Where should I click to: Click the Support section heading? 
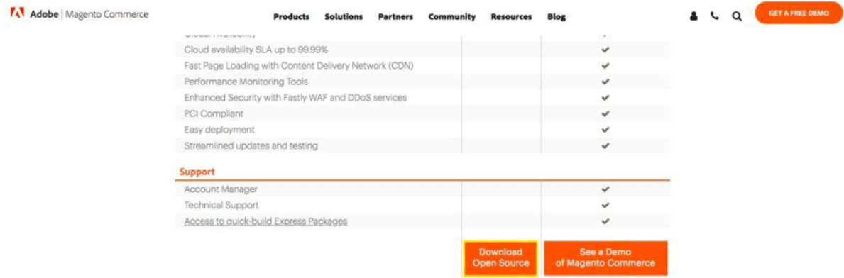(197, 172)
